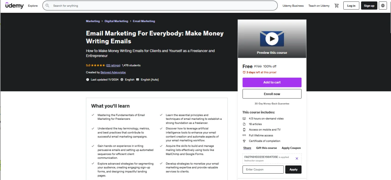Click the applied coupon code FA27481D322E1984735E
This screenshot has height=180, width=391.
tap(261, 157)
